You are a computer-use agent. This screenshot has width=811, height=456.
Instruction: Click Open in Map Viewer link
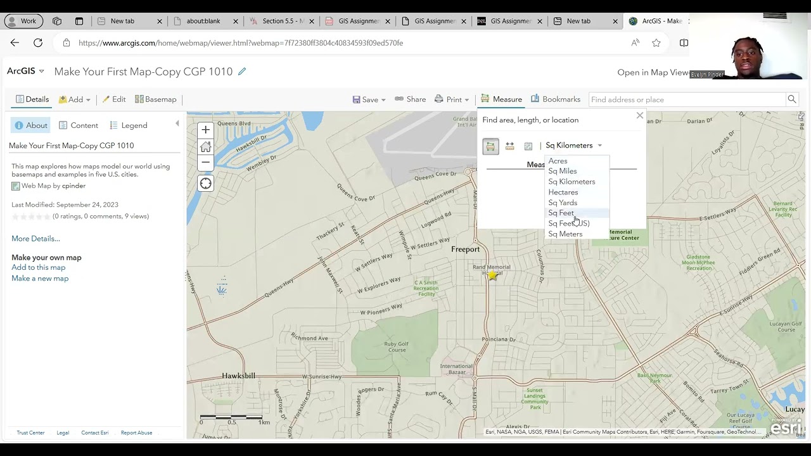(653, 72)
